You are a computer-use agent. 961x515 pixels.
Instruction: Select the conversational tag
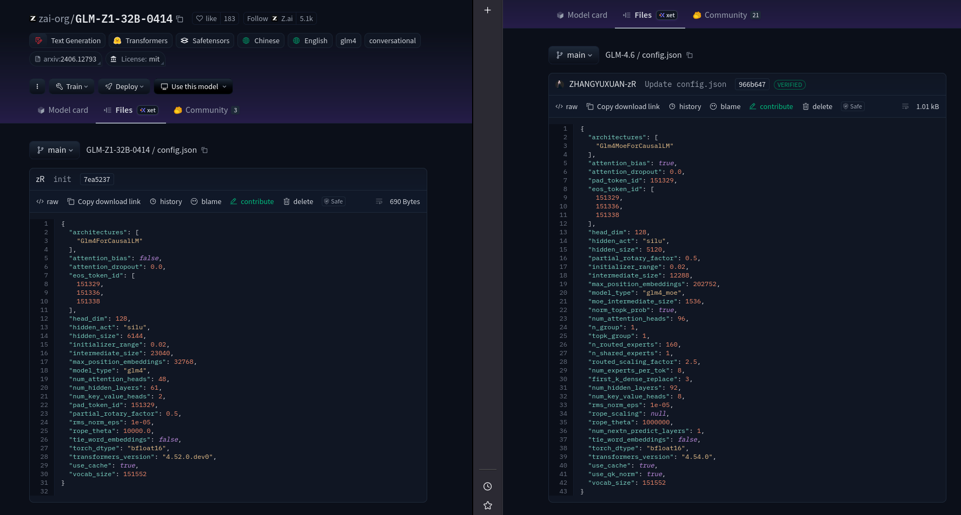pyautogui.click(x=393, y=40)
